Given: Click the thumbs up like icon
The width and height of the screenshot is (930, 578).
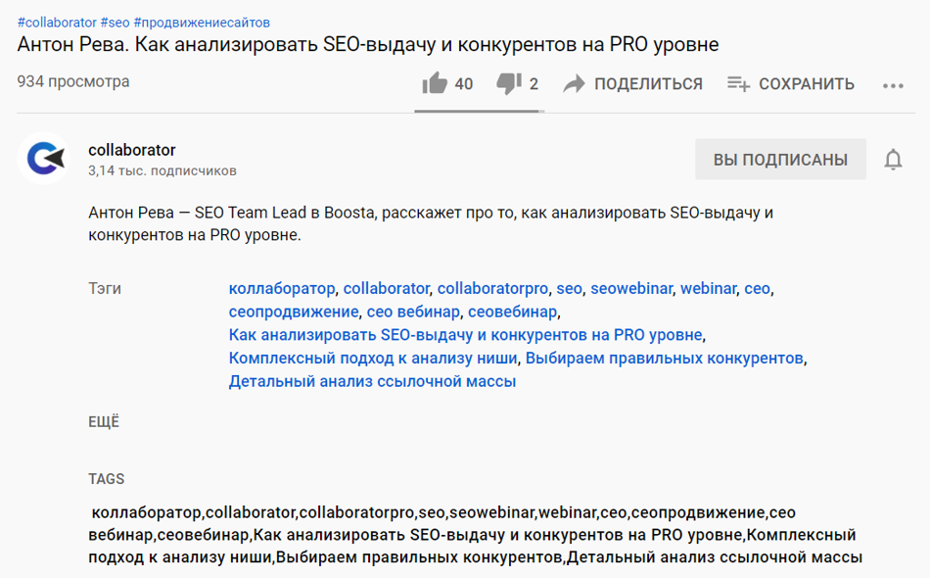Looking at the screenshot, I should [435, 84].
